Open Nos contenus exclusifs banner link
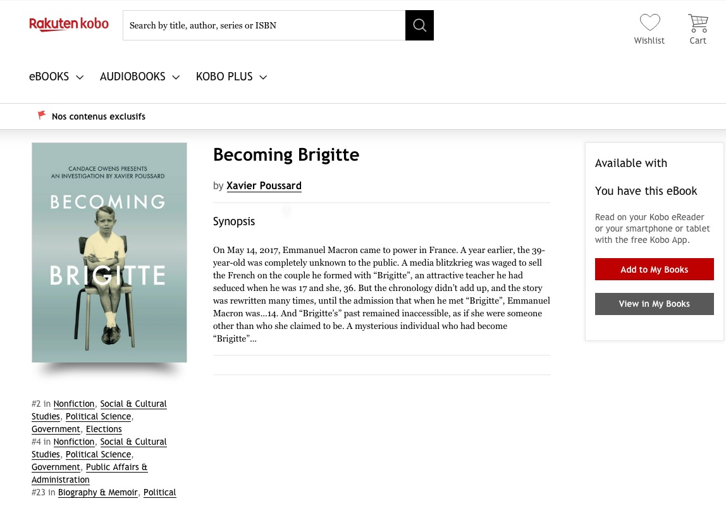The width and height of the screenshot is (726, 508). pos(99,116)
